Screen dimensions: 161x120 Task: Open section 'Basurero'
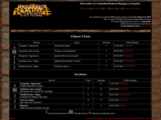24,106
